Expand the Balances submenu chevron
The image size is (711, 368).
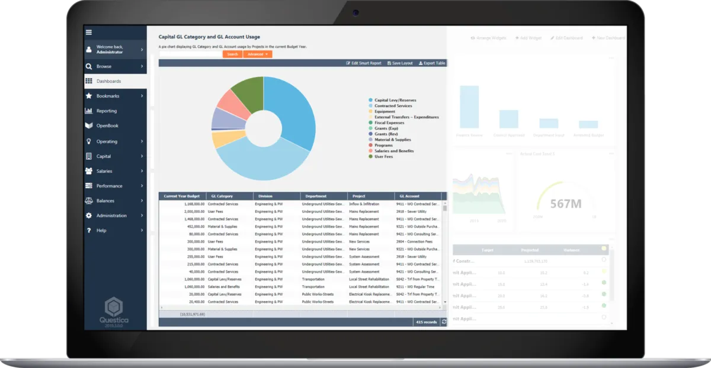pyautogui.click(x=142, y=201)
